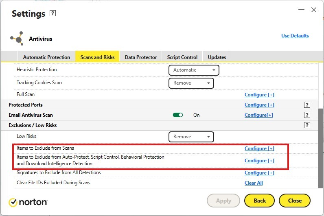Click the On label beside the email toggle

coord(196,115)
